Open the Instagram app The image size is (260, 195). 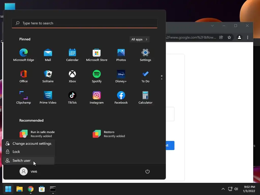(x=97, y=98)
